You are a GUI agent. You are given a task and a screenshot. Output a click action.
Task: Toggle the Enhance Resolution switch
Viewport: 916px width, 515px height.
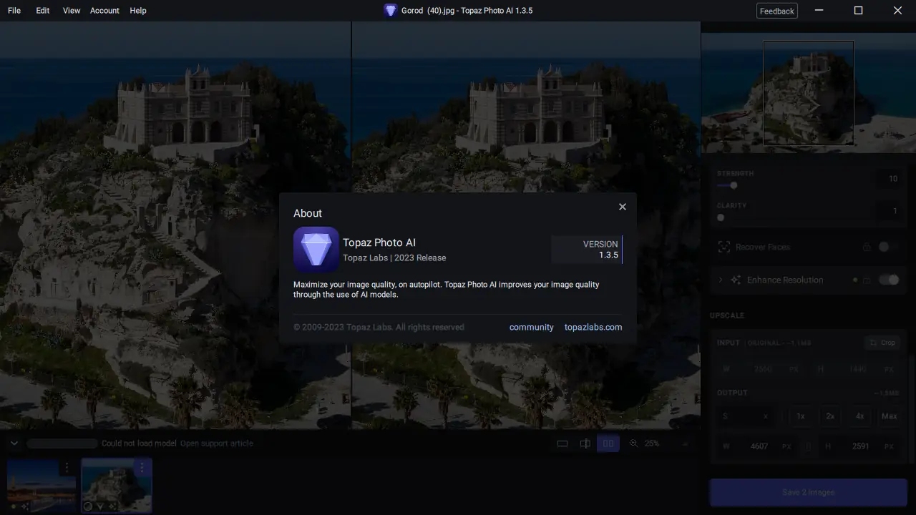(x=889, y=280)
